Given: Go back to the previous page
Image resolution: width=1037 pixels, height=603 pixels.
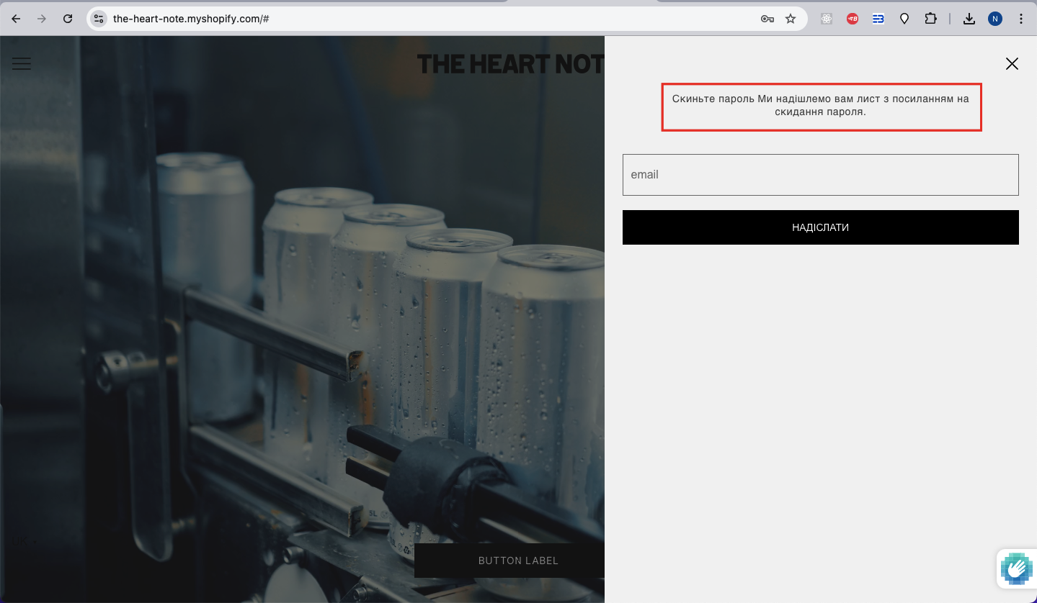Looking at the screenshot, I should point(16,19).
